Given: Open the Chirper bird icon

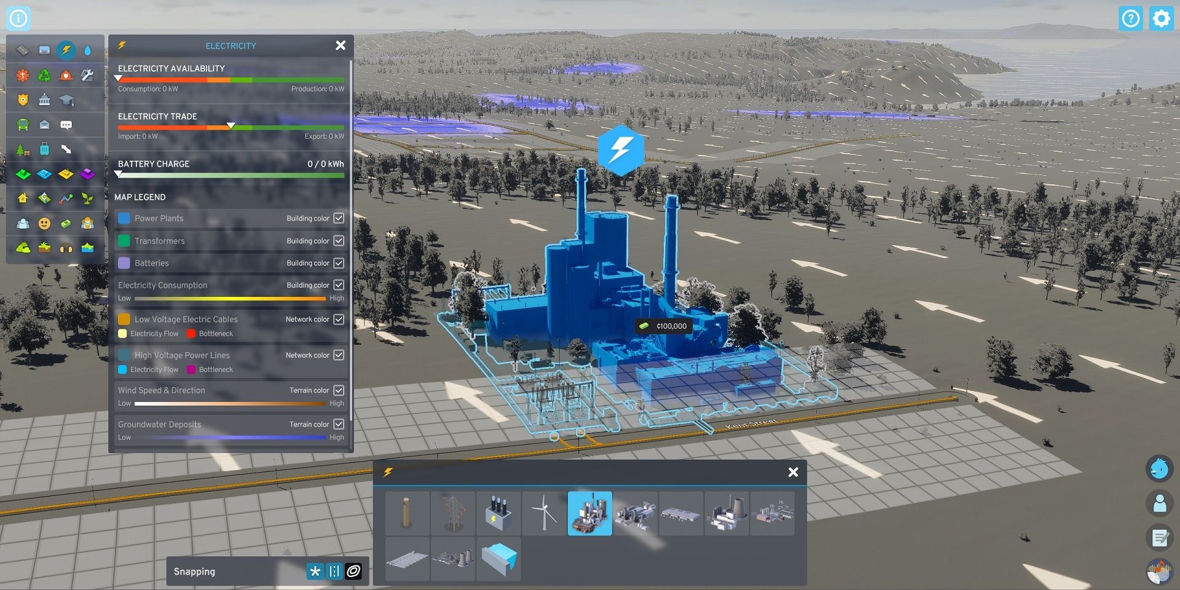Looking at the screenshot, I should (x=1160, y=469).
